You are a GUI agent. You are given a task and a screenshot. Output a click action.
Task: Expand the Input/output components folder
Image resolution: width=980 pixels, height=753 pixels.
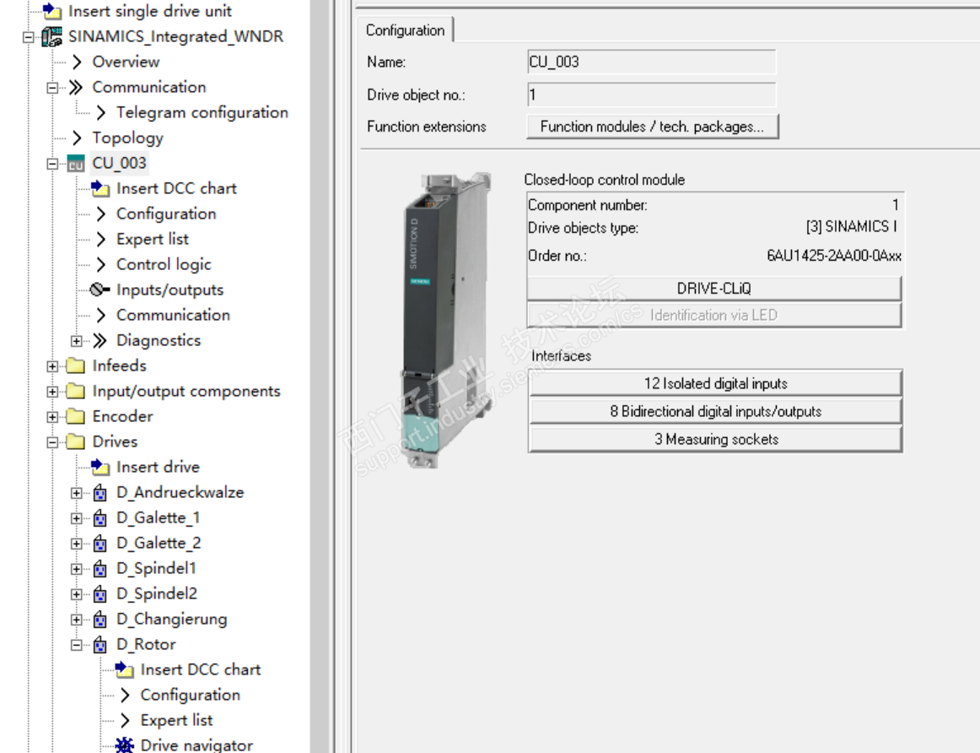(52, 392)
